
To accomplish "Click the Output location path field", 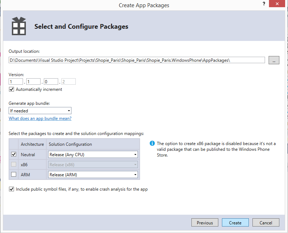I will [137, 60].
